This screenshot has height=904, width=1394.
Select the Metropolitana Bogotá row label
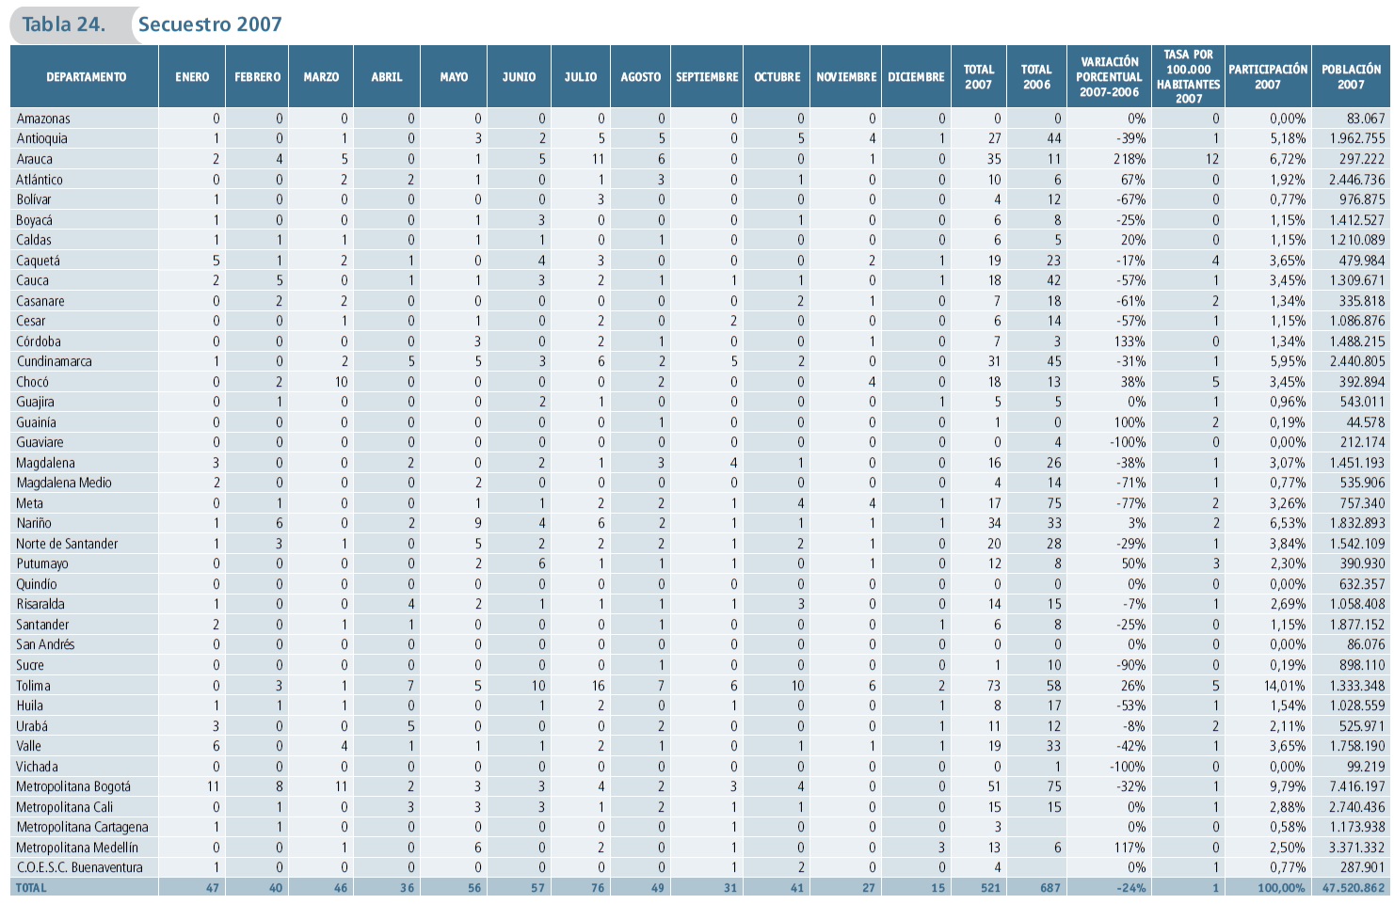[73, 786]
